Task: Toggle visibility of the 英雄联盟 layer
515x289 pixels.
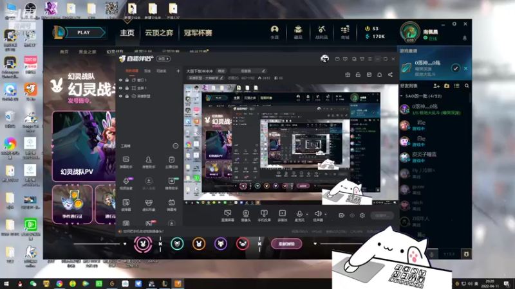Action: pos(120,96)
